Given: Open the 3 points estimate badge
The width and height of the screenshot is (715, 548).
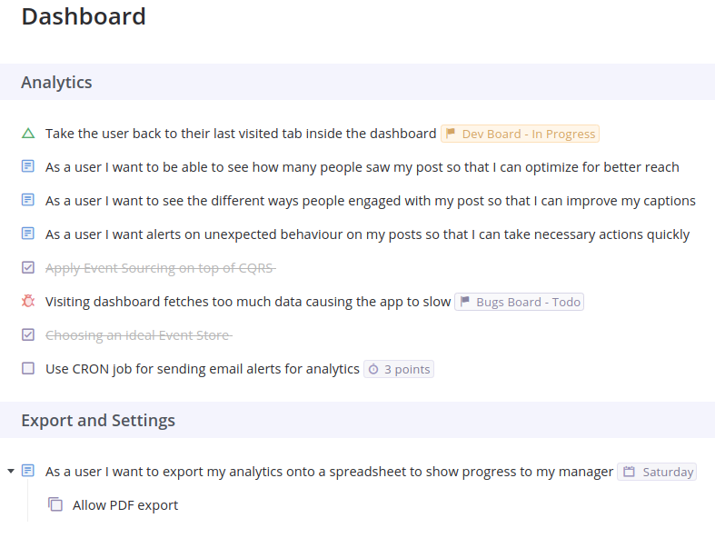Looking at the screenshot, I should [x=399, y=369].
